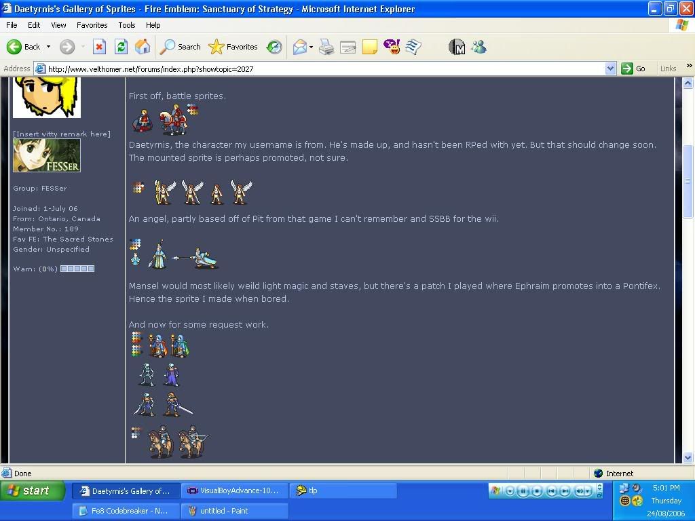Open the View menu
The height and width of the screenshot is (521, 695).
tap(58, 25)
